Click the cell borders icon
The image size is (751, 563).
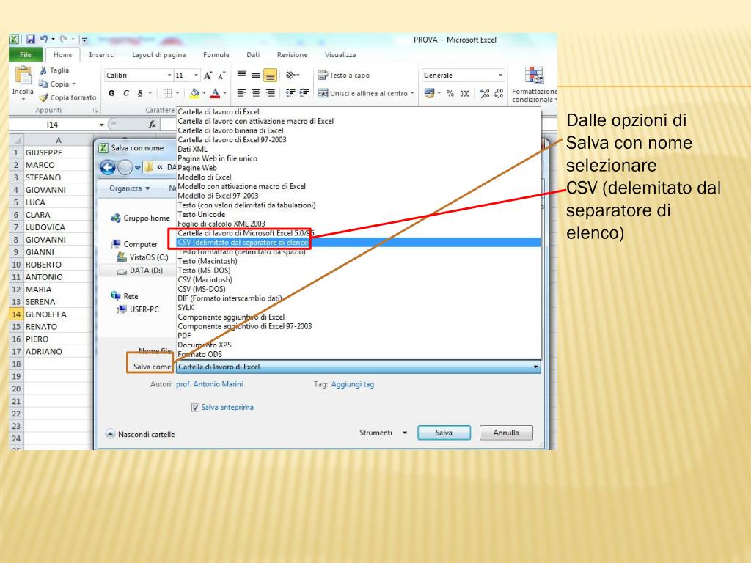(x=167, y=93)
